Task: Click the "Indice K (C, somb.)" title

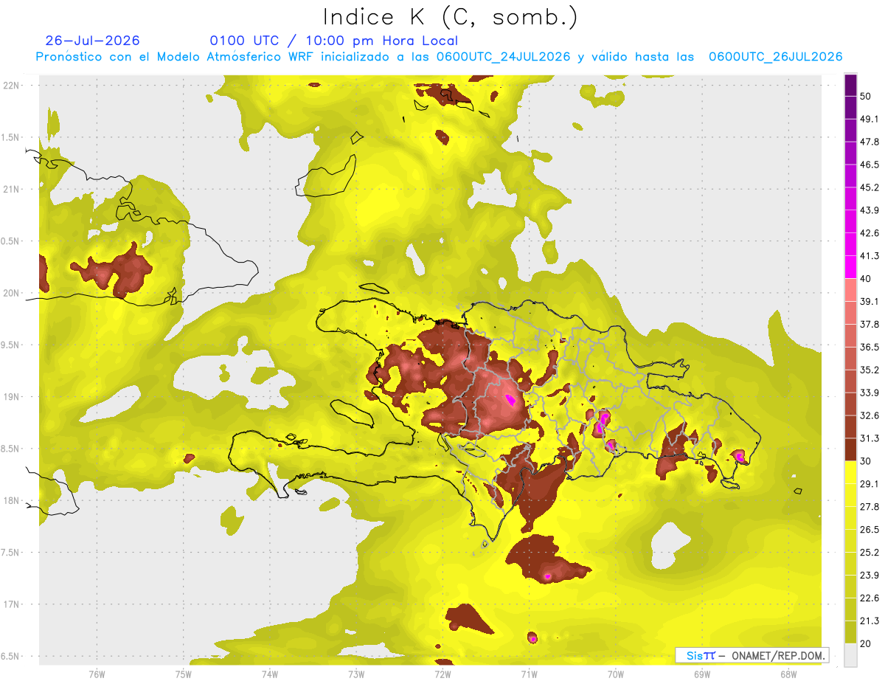Action: [450, 16]
